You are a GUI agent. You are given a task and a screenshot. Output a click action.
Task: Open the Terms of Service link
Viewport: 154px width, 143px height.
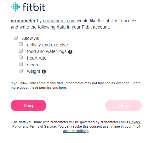(43, 126)
